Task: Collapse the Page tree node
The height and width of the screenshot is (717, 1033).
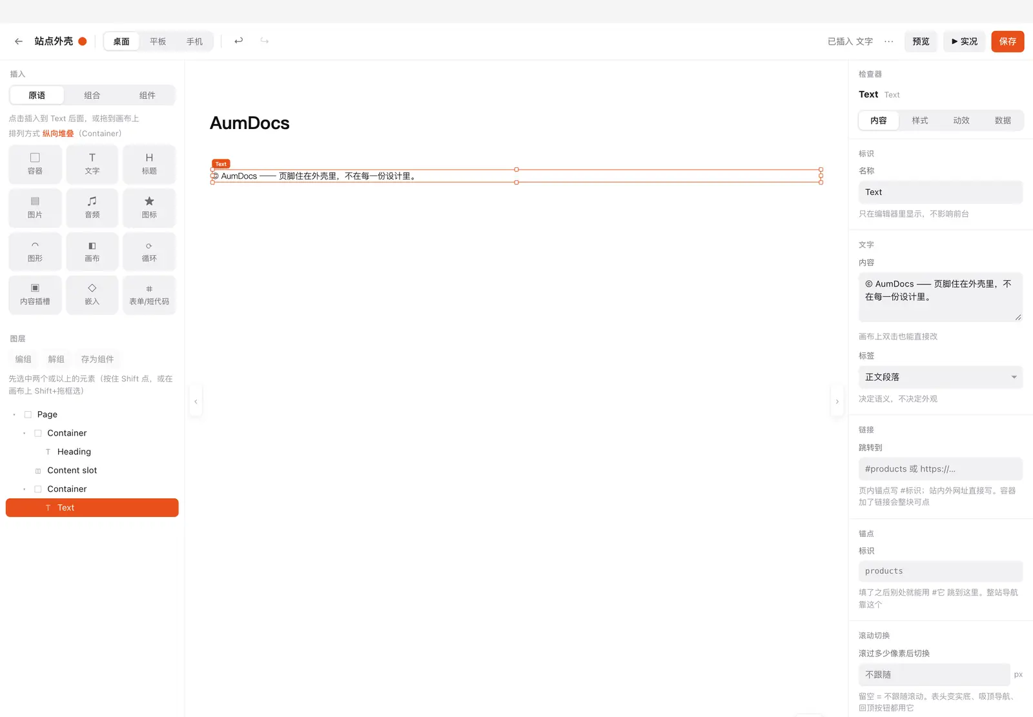Action: coord(14,414)
